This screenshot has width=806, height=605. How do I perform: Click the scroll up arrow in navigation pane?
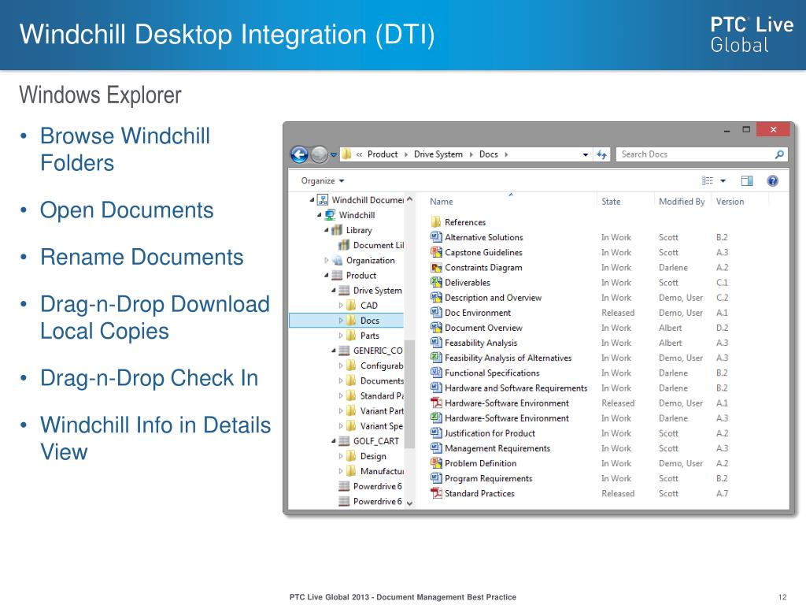coord(409,199)
